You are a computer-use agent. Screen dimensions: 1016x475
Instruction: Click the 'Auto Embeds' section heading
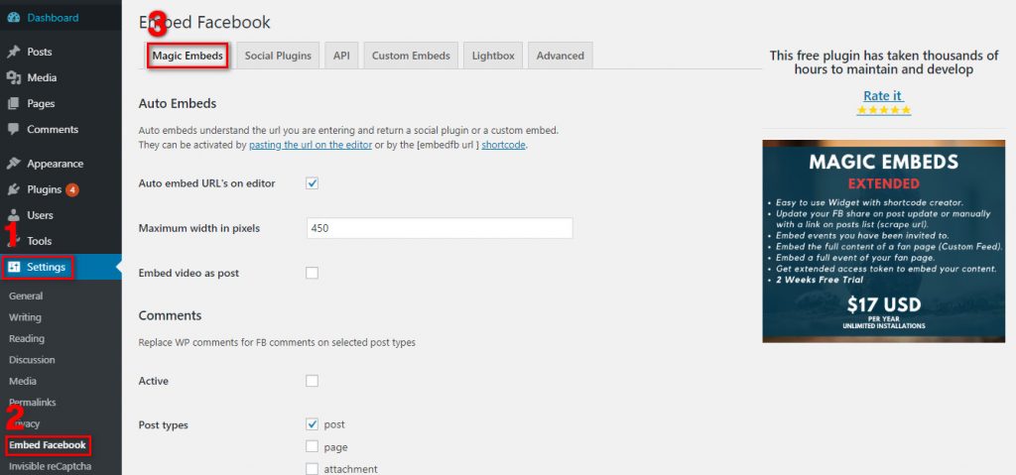[178, 104]
